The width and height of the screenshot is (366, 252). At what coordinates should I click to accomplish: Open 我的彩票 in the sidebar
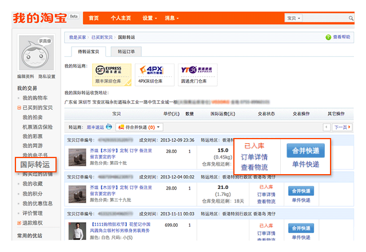point(33,136)
